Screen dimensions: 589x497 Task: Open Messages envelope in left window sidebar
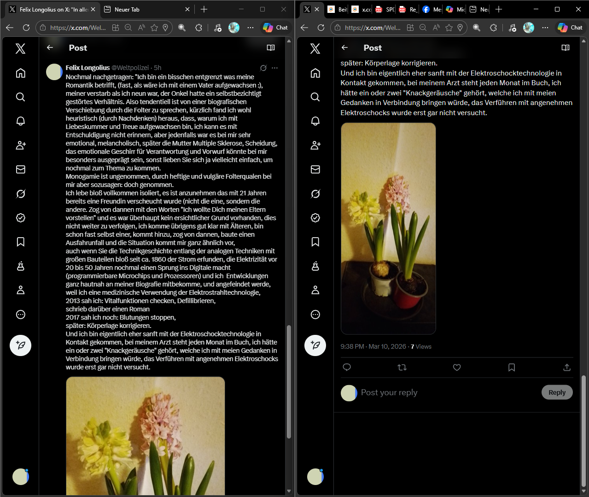tap(21, 170)
